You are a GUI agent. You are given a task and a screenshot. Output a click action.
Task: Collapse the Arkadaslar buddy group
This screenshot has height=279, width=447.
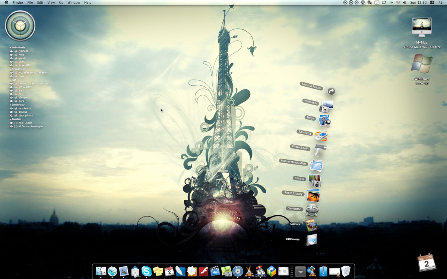(10, 69)
